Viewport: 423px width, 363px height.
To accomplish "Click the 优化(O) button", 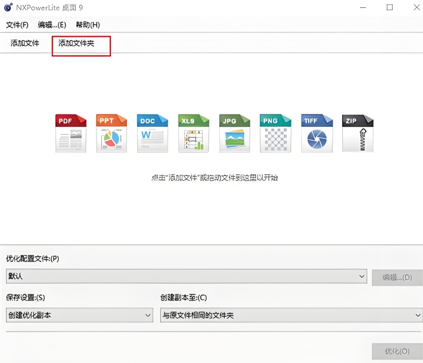I will [x=397, y=351].
